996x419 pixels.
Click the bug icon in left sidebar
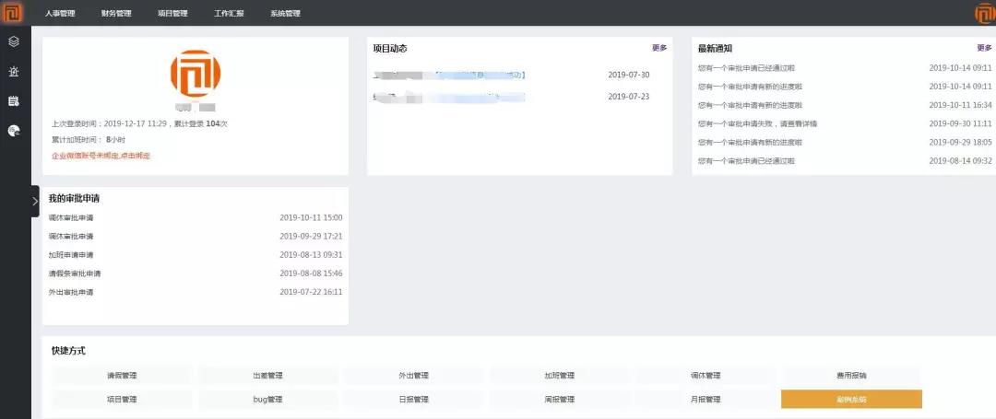point(14,71)
